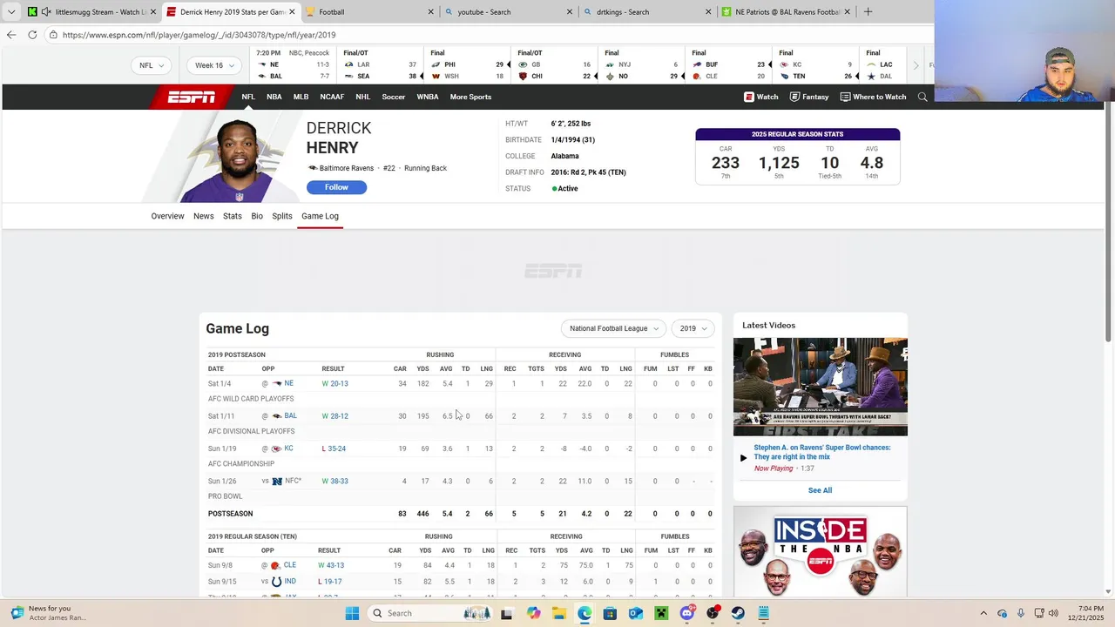Open the ESPN search magnifier icon
The image size is (1115, 627).
point(922,97)
